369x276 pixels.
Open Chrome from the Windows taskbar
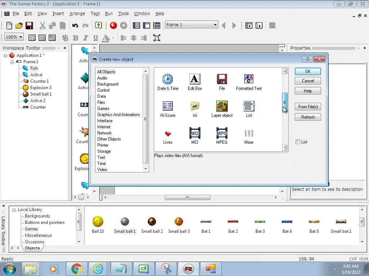(77, 269)
